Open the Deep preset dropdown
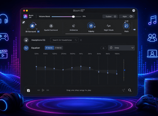 coord(121,48)
